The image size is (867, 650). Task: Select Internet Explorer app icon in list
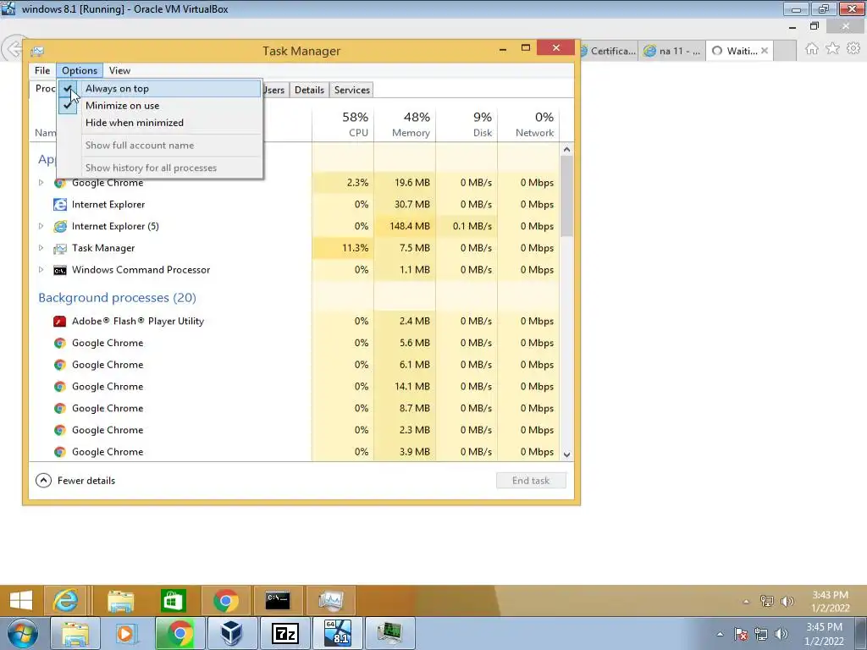(x=60, y=205)
